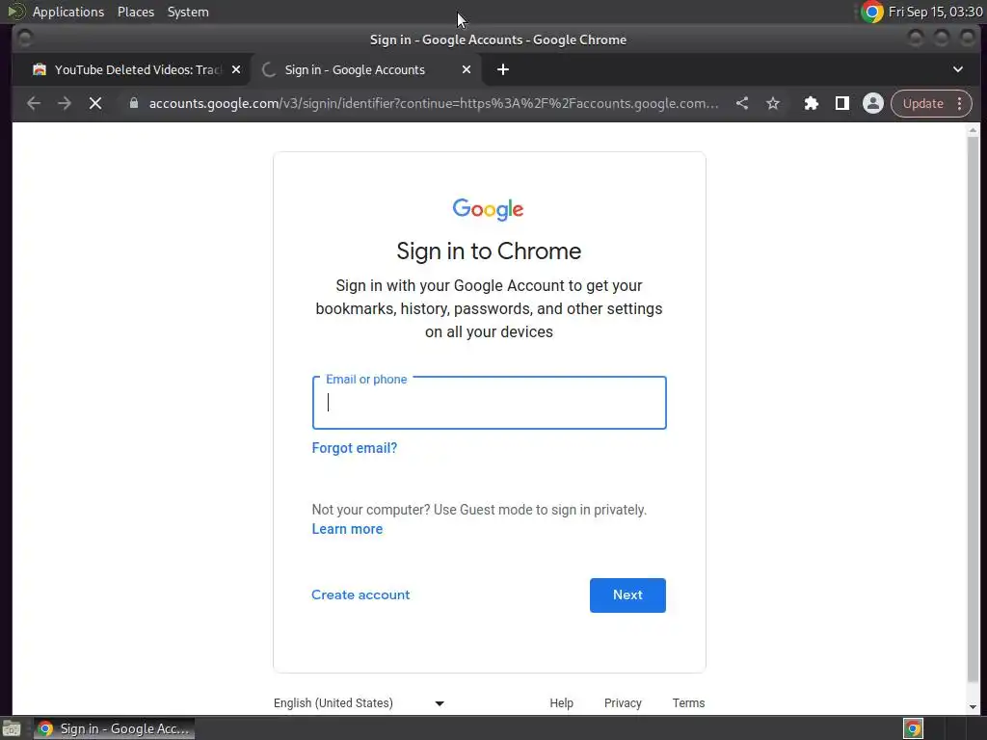Click Create account
Viewport: 987px width, 740px height.
point(360,595)
